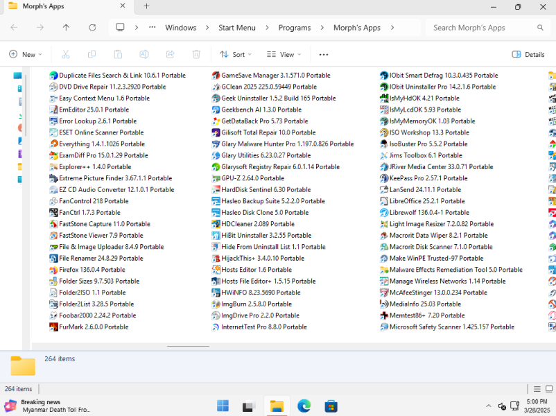Click the Search Morph's Apps field

tap(488, 28)
